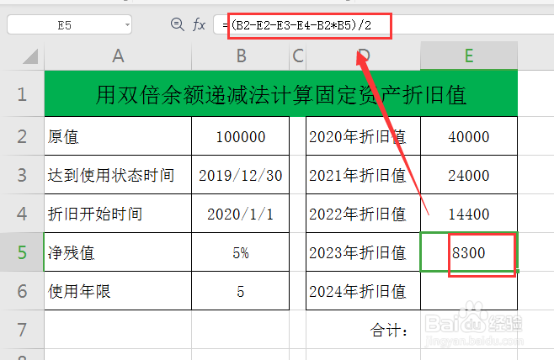
Task: Select cell 2020年折旧值
Action: pyautogui.click(x=363, y=136)
